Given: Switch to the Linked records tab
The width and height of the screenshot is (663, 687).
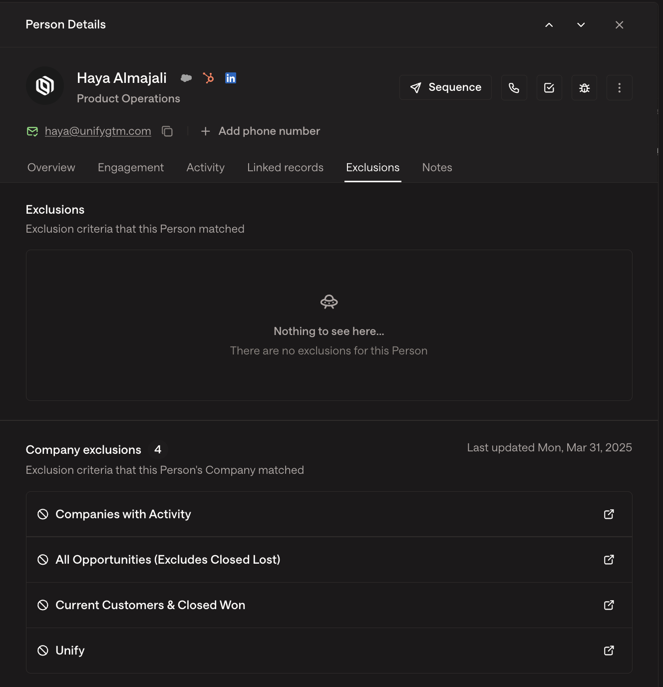Looking at the screenshot, I should (x=286, y=167).
